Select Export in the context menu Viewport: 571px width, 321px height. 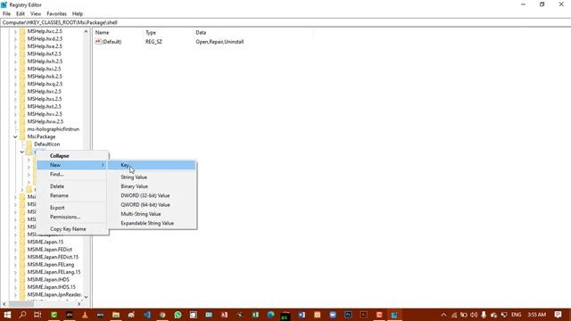click(x=72, y=208)
